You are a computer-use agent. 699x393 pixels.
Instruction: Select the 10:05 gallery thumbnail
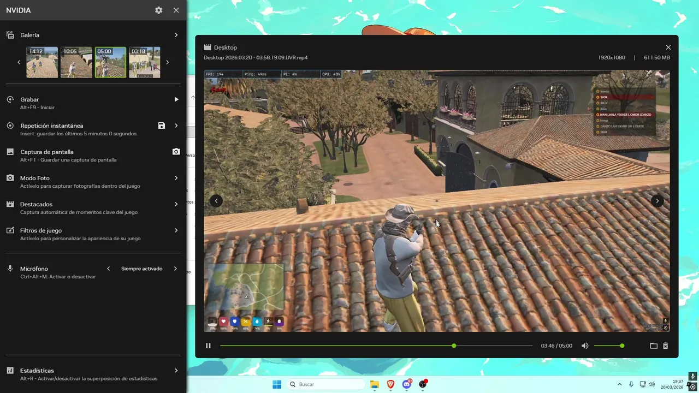(x=76, y=62)
